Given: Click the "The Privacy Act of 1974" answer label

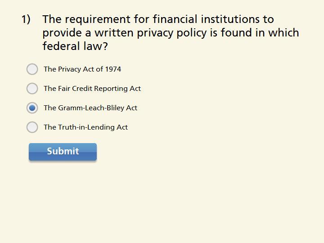Looking at the screenshot, I should [82, 69].
